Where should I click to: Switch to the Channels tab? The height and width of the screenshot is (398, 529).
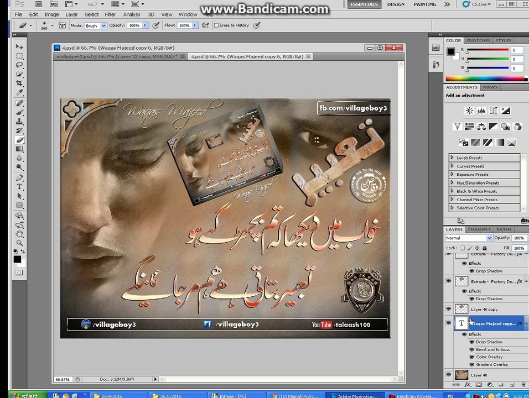pos(479,229)
